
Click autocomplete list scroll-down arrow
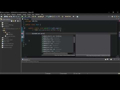pos(74,52)
